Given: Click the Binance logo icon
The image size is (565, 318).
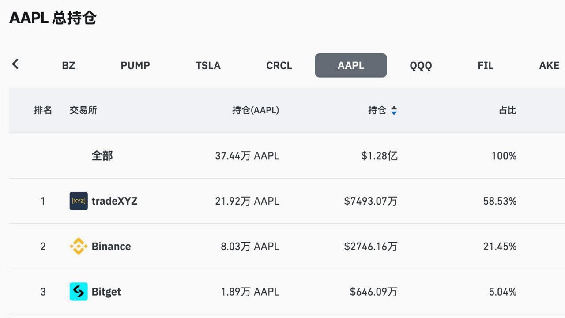Looking at the screenshot, I should point(79,246).
